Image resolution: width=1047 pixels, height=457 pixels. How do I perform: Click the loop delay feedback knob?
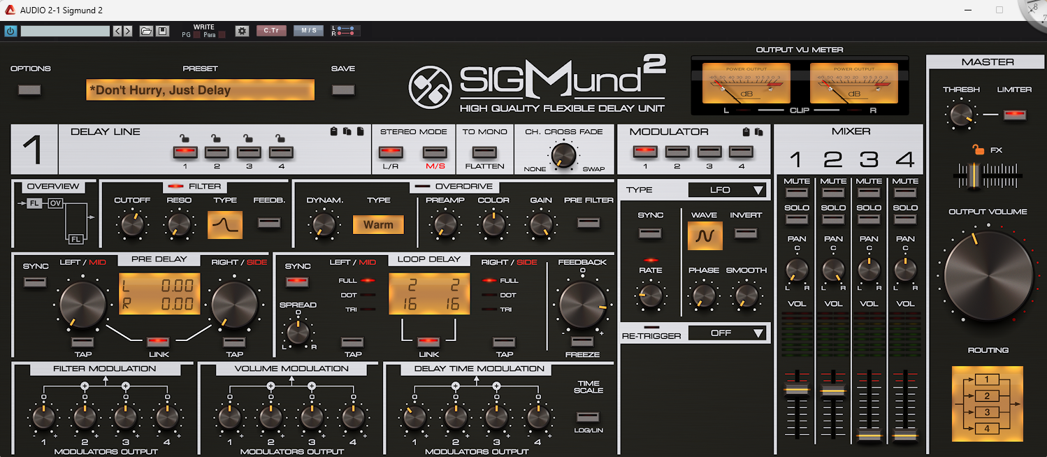(x=582, y=303)
